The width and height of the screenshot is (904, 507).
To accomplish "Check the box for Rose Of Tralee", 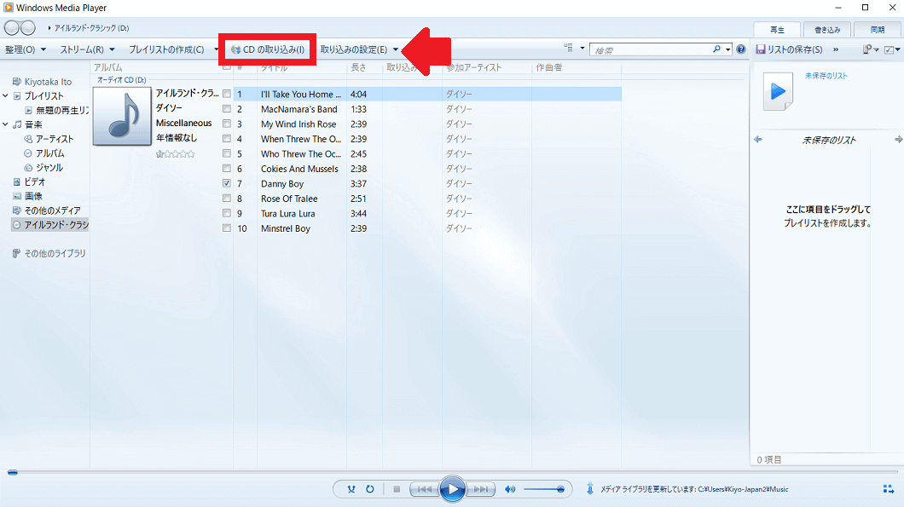I will pyautogui.click(x=227, y=199).
